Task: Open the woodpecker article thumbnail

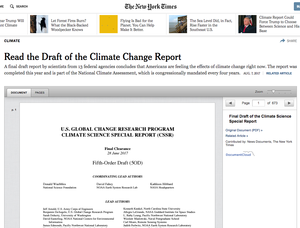Action: tap(39, 24)
